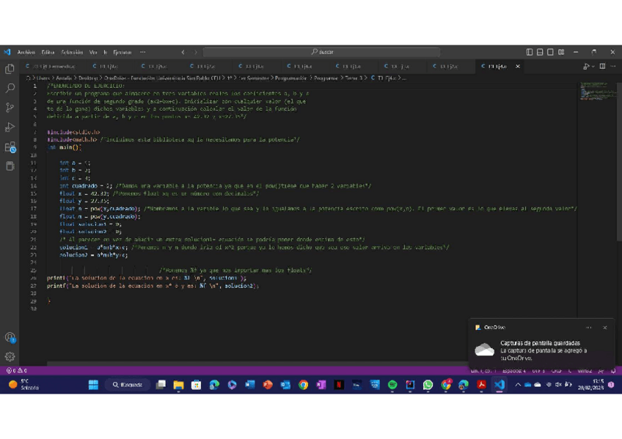This screenshot has width=622, height=439.
Task: Dismiss the OneDrive notification
Action: (x=604, y=328)
